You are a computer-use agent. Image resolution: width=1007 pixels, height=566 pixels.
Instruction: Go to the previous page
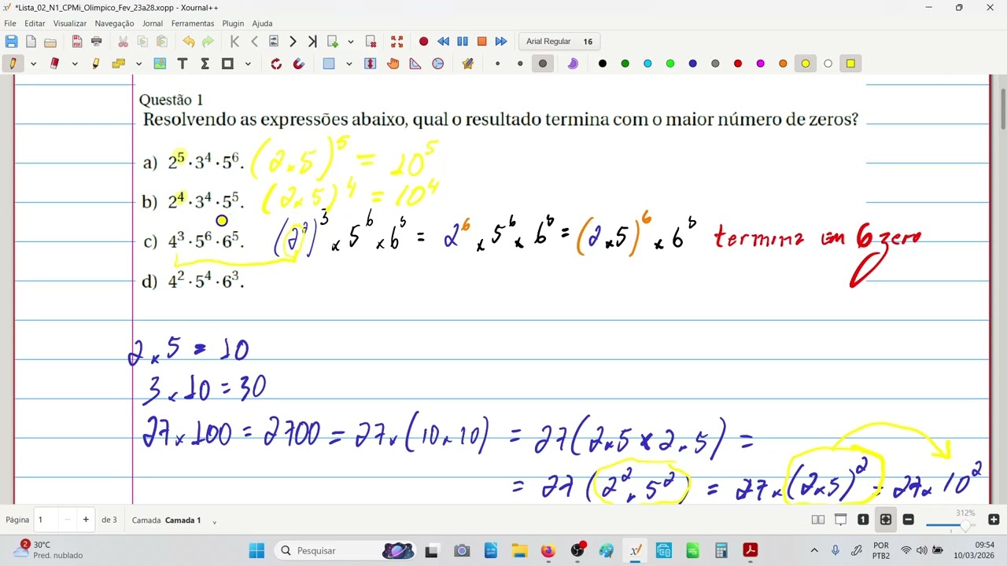[254, 42]
